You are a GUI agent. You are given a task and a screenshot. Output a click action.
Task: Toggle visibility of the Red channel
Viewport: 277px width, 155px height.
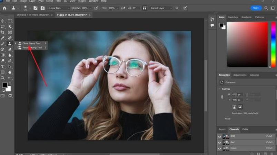point(219,143)
